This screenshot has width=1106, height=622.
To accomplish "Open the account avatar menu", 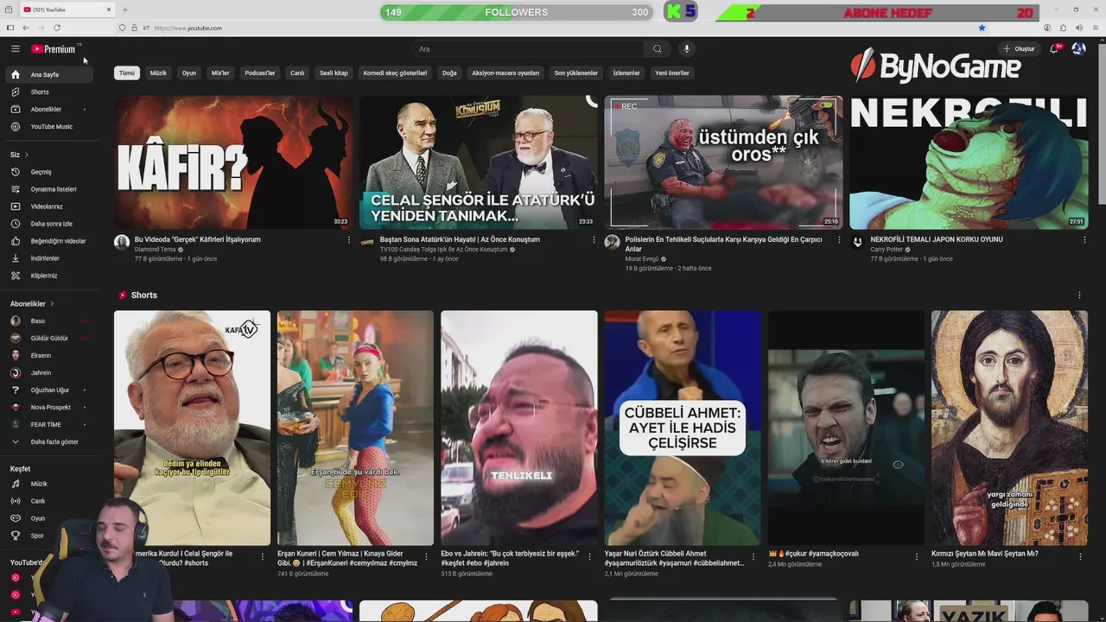I will pos(1078,49).
